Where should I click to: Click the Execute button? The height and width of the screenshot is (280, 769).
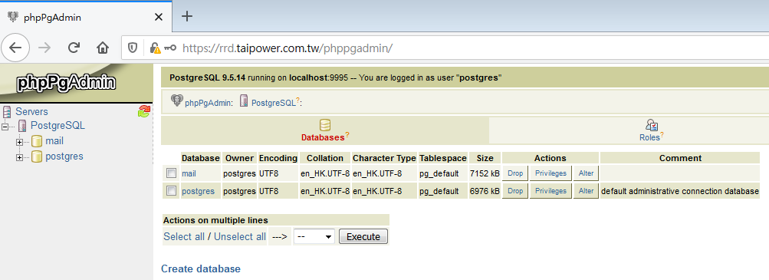[x=363, y=237]
